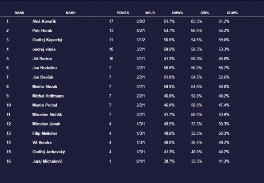This screenshot has width=264, height=183.
Task: Sort by the RANK column header
Action: pos(20,13)
